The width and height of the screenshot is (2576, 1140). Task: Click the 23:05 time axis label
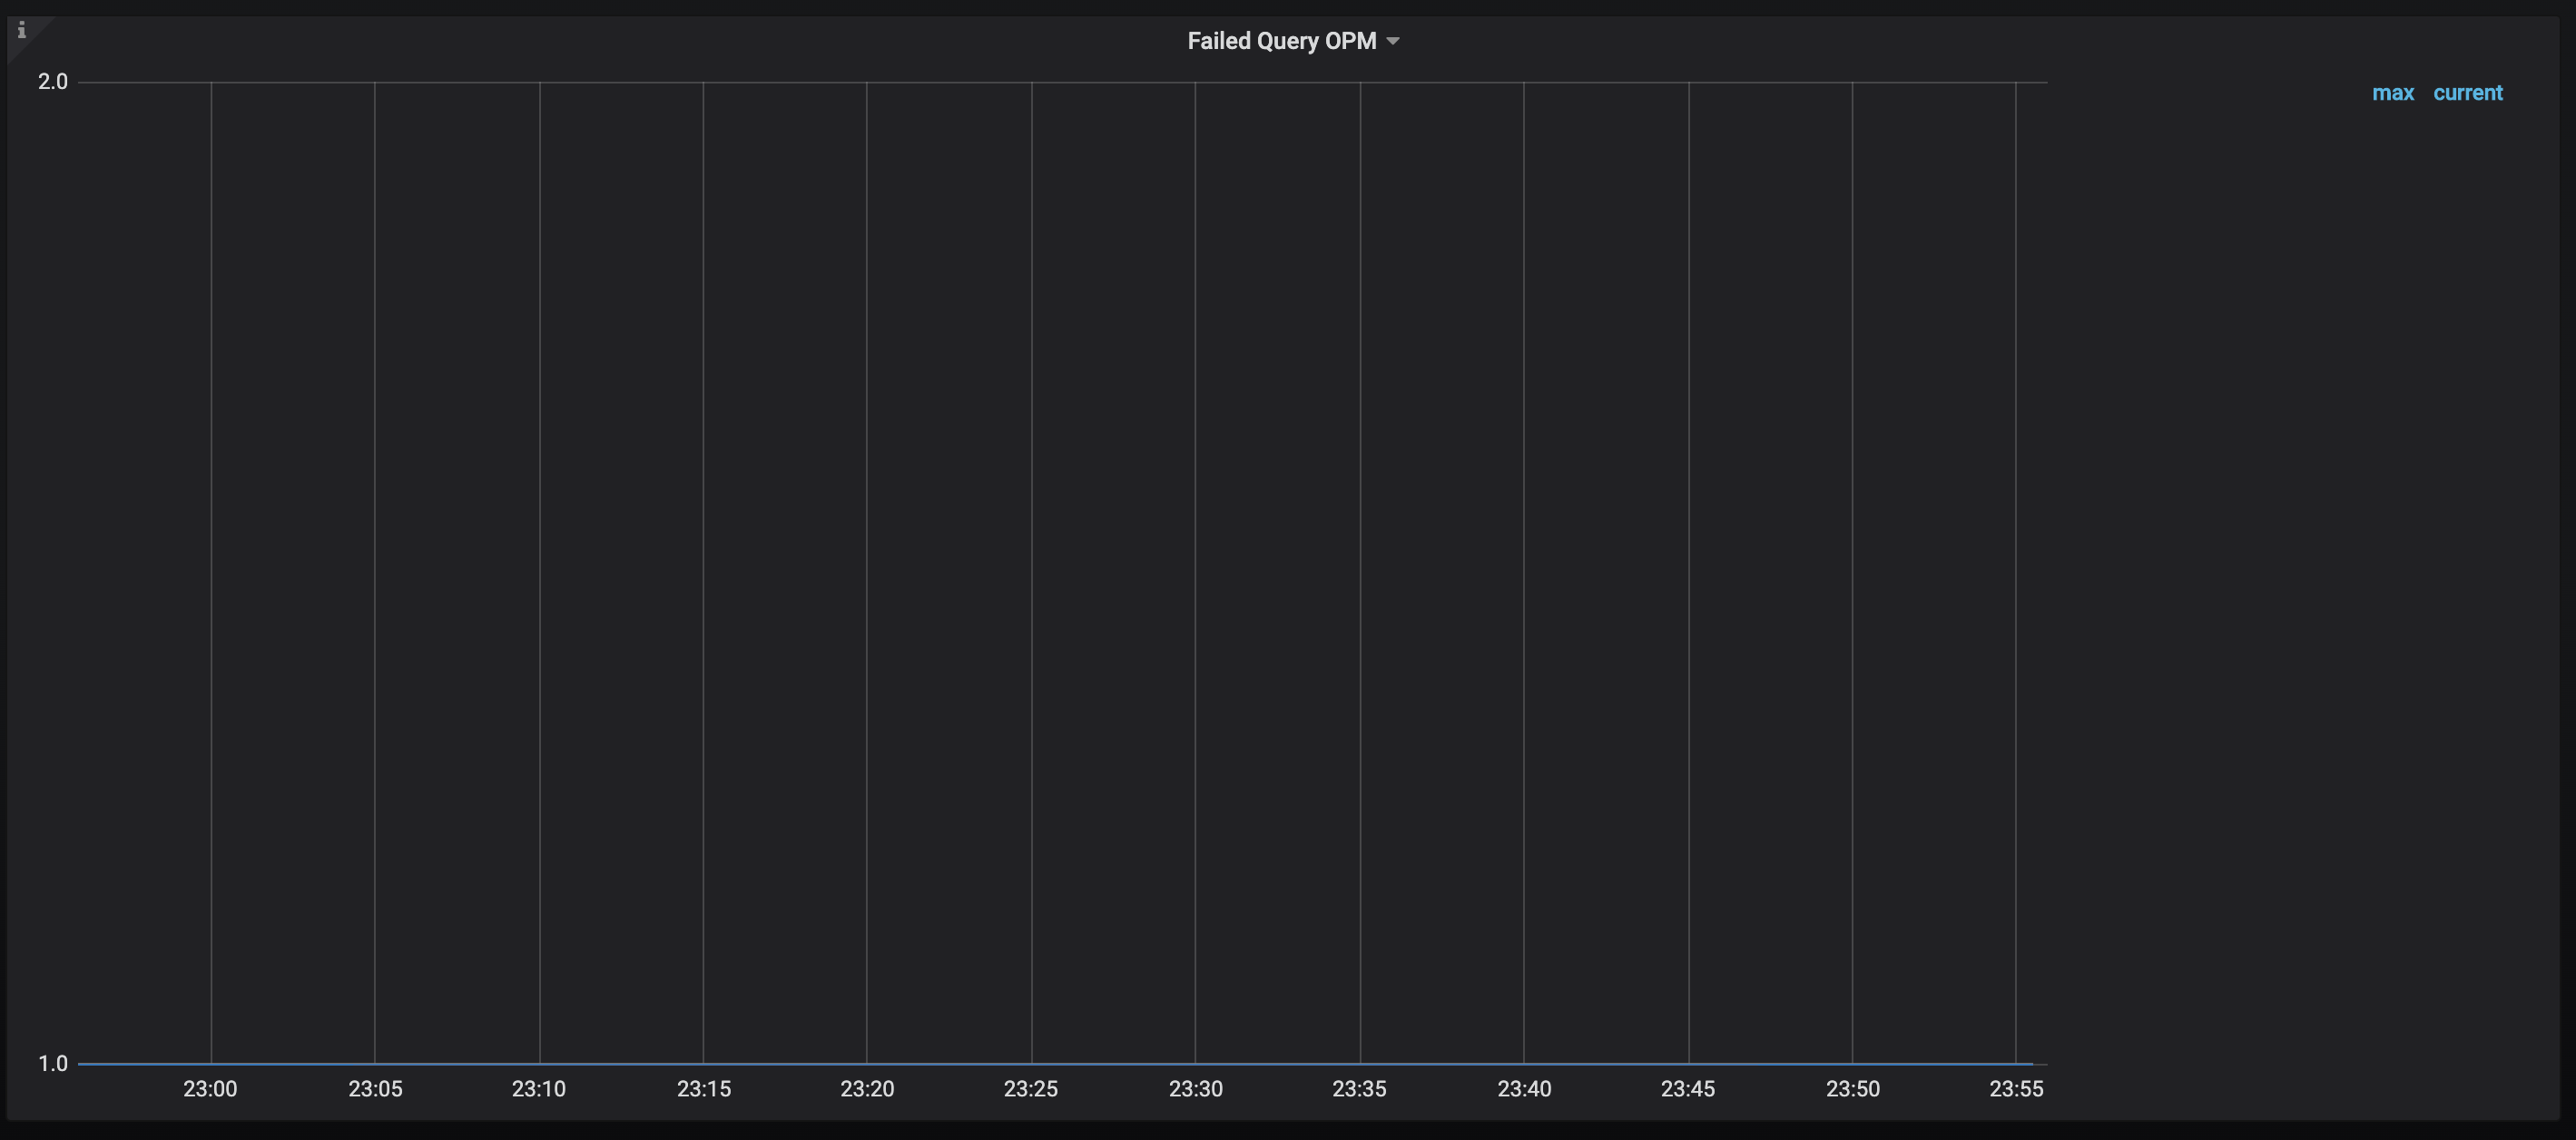coord(375,1089)
